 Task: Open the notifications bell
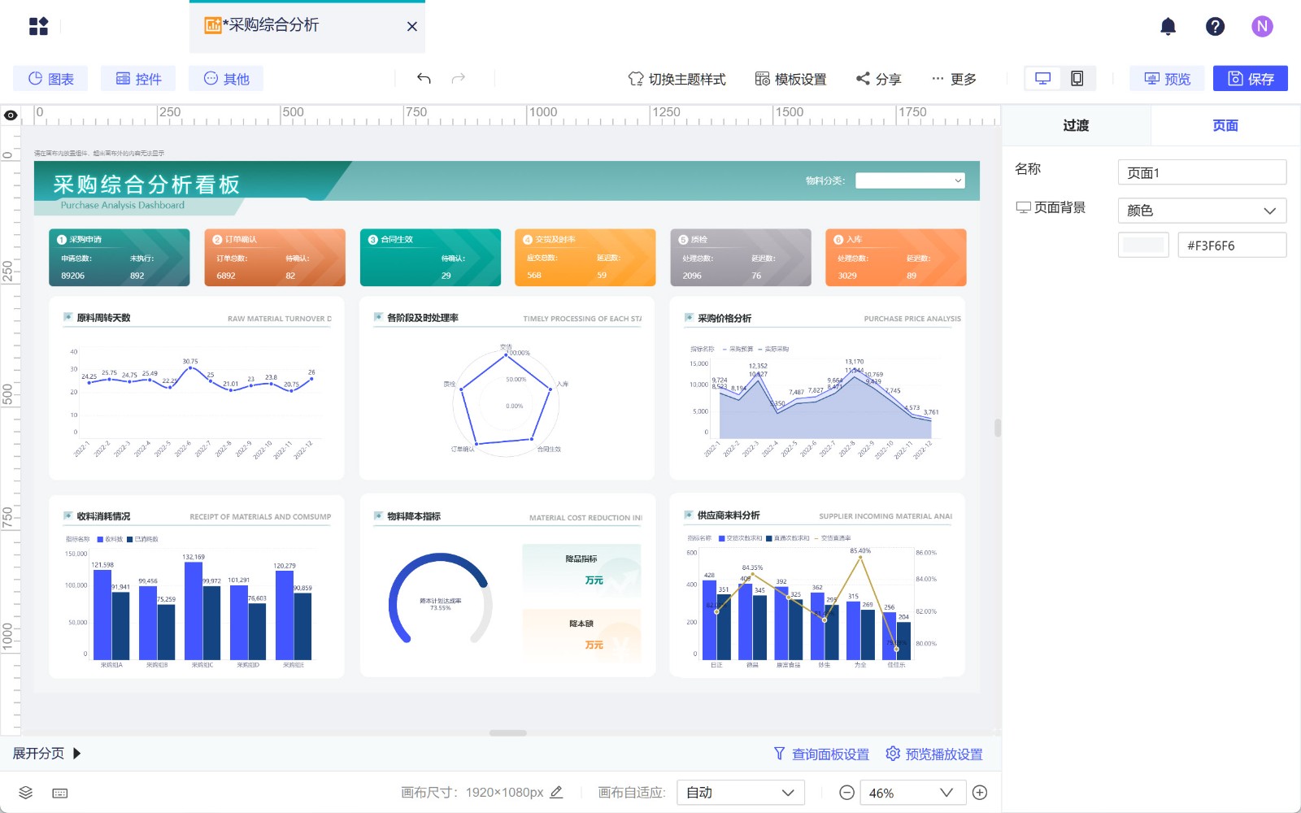1168,26
